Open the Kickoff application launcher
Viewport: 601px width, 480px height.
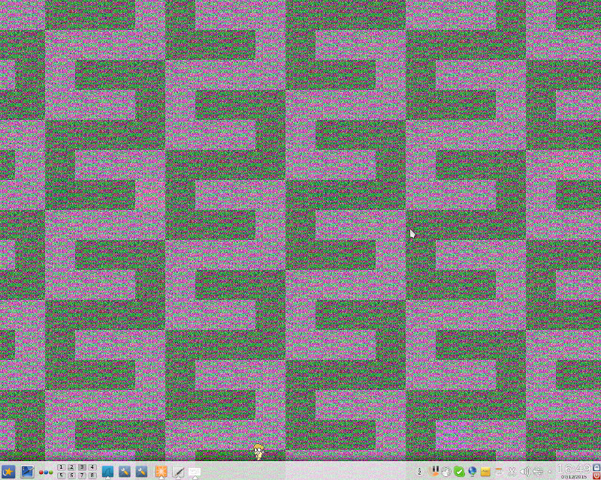[9, 472]
